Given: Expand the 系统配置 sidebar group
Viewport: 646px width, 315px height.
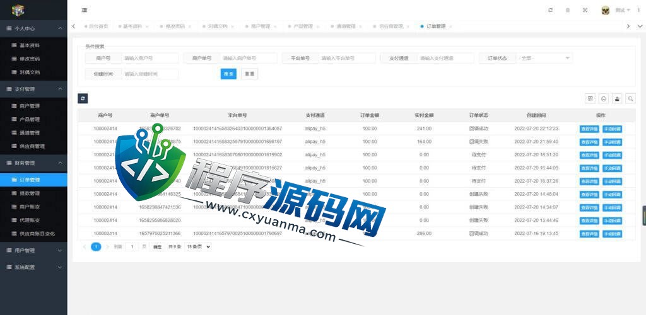Looking at the screenshot, I should (x=33, y=267).
